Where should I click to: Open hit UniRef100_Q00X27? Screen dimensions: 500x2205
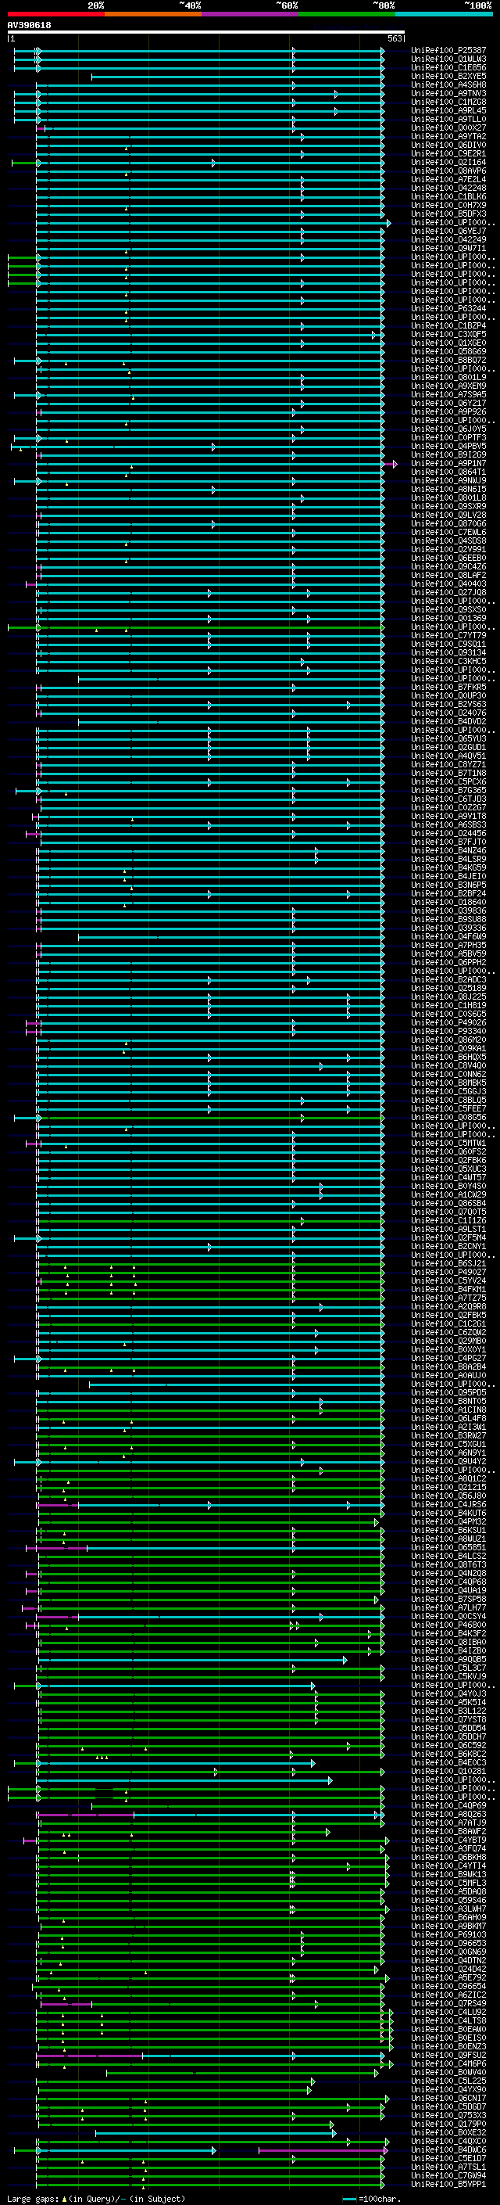click(x=448, y=127)
